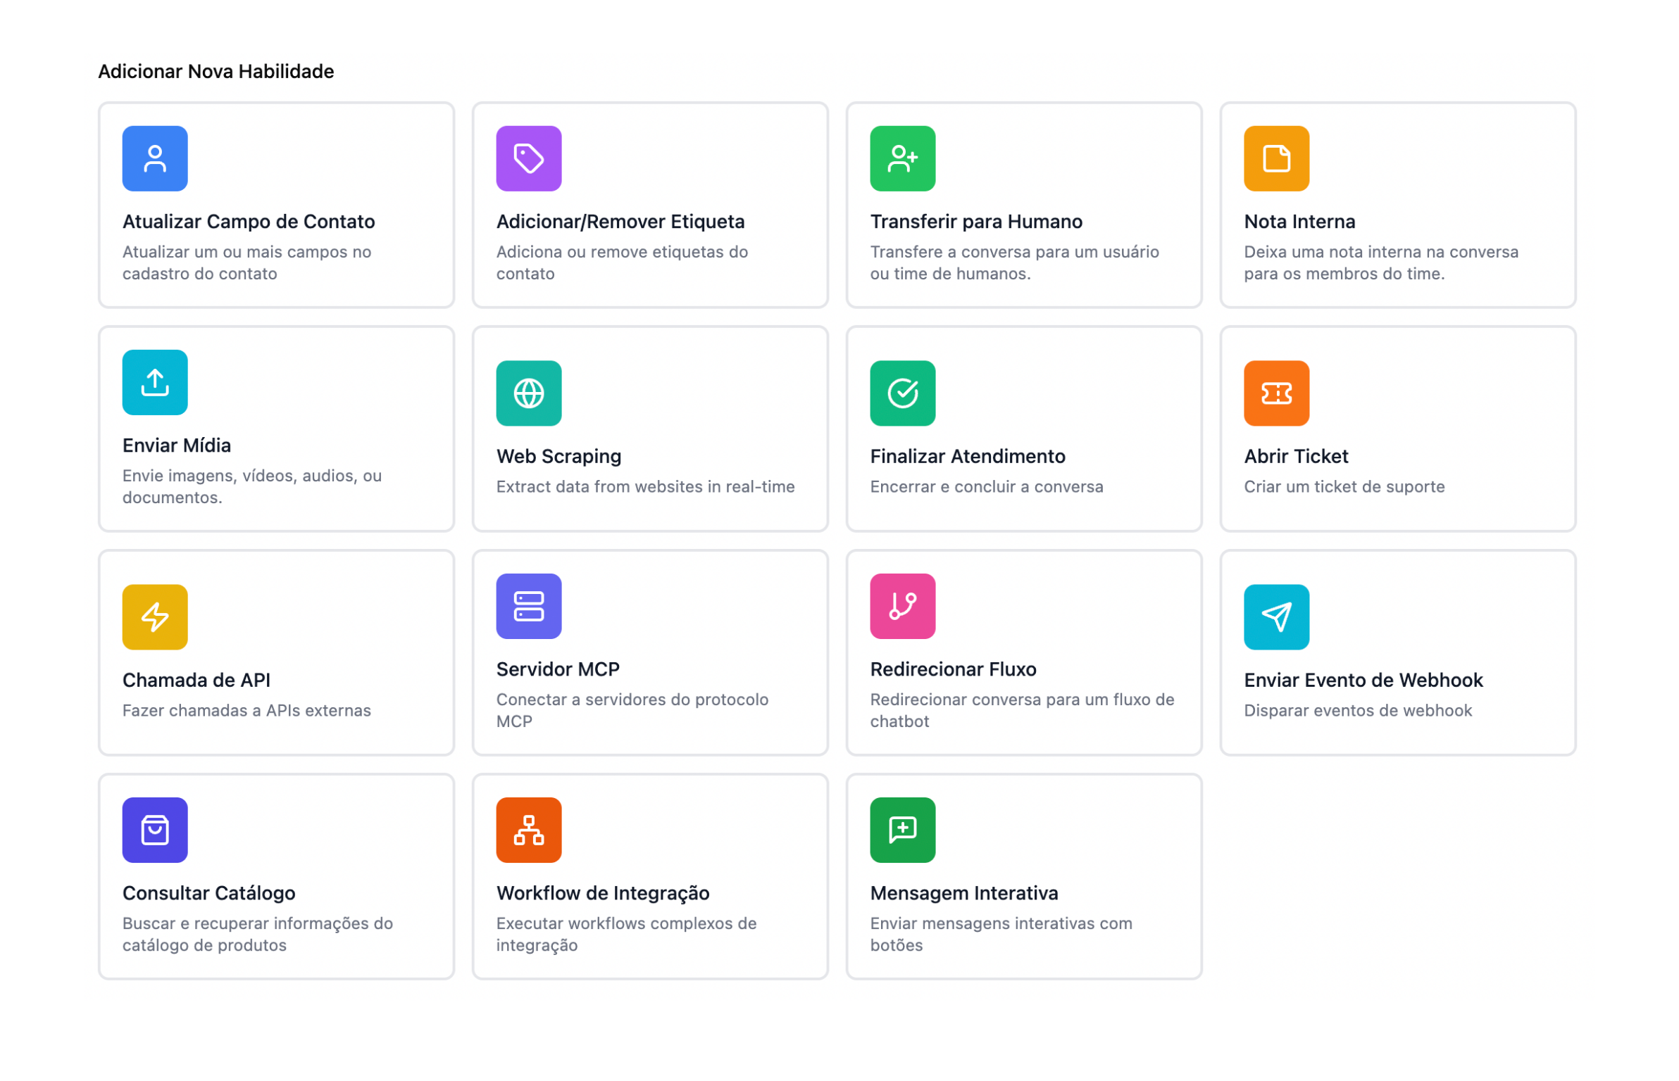Select the purple tag icon for Etiqueta
This screenshot has height=1081, width=1679.
pyautogui.click(x=528, y=158)
